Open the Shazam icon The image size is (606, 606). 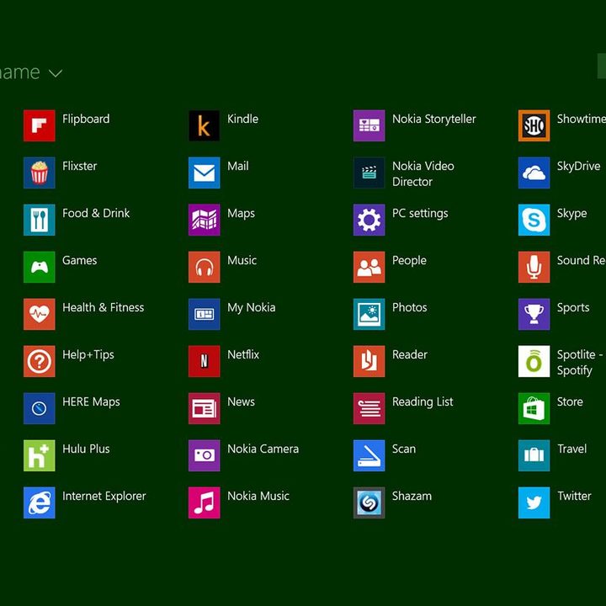click(x=369, y=502)
